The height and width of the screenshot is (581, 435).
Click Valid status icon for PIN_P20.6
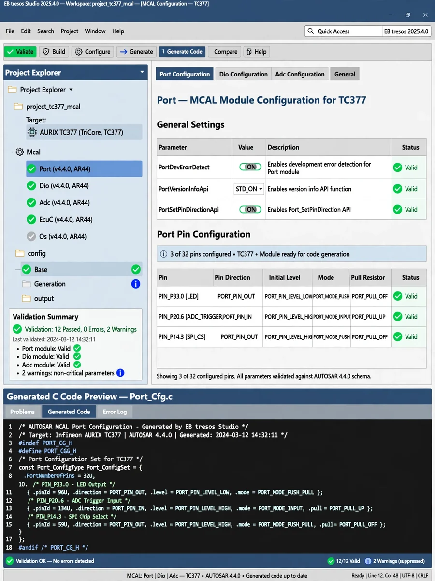[398, 317]
